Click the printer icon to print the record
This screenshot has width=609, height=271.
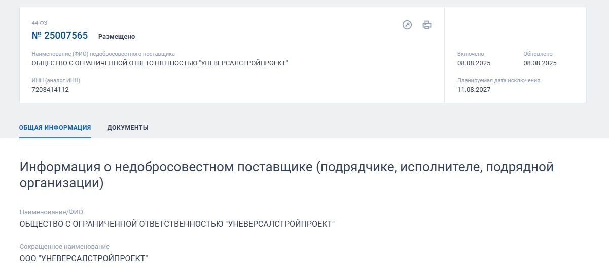(427, 25)
